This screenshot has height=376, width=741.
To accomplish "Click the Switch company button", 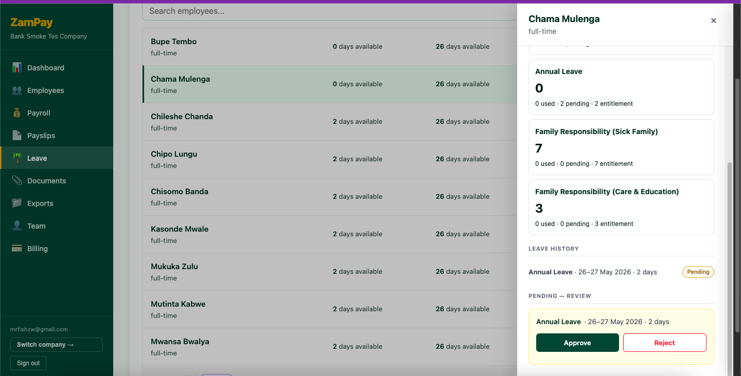I will point(57,345).
